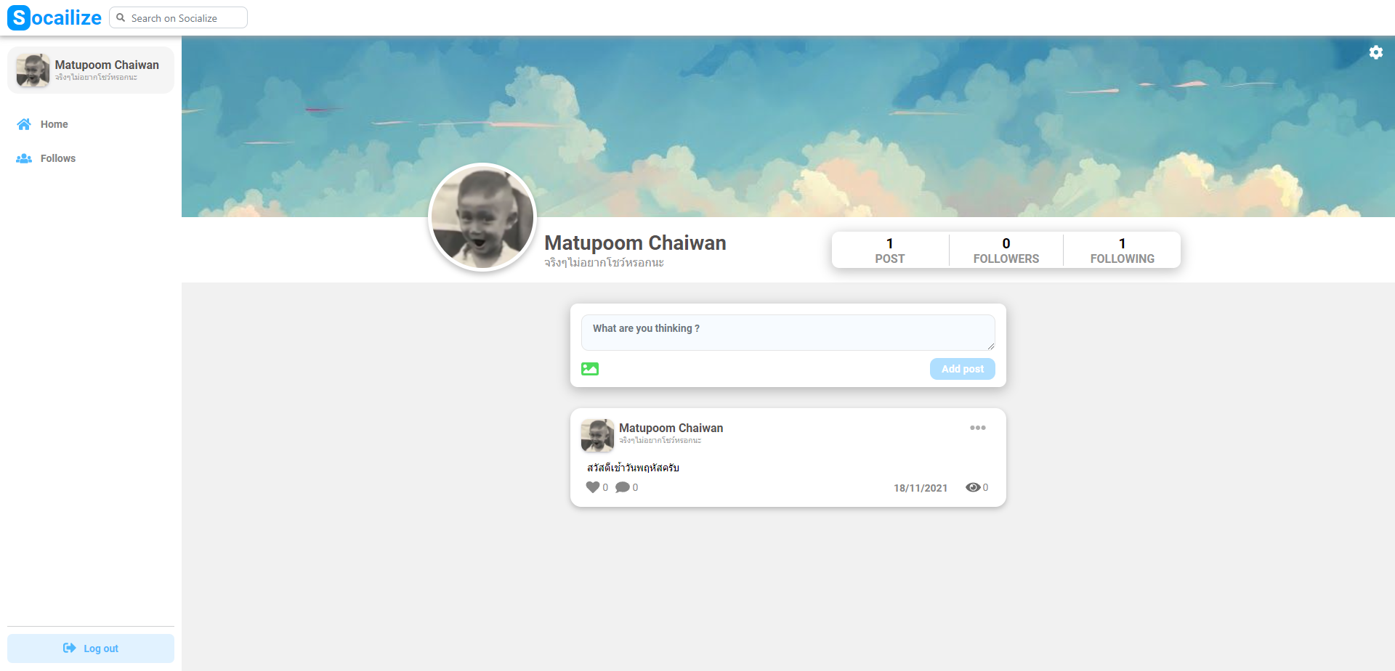Screen dimensions: 1395x671
Task: Attach an image using the green picture icon
Action: [x=590, y=369]
